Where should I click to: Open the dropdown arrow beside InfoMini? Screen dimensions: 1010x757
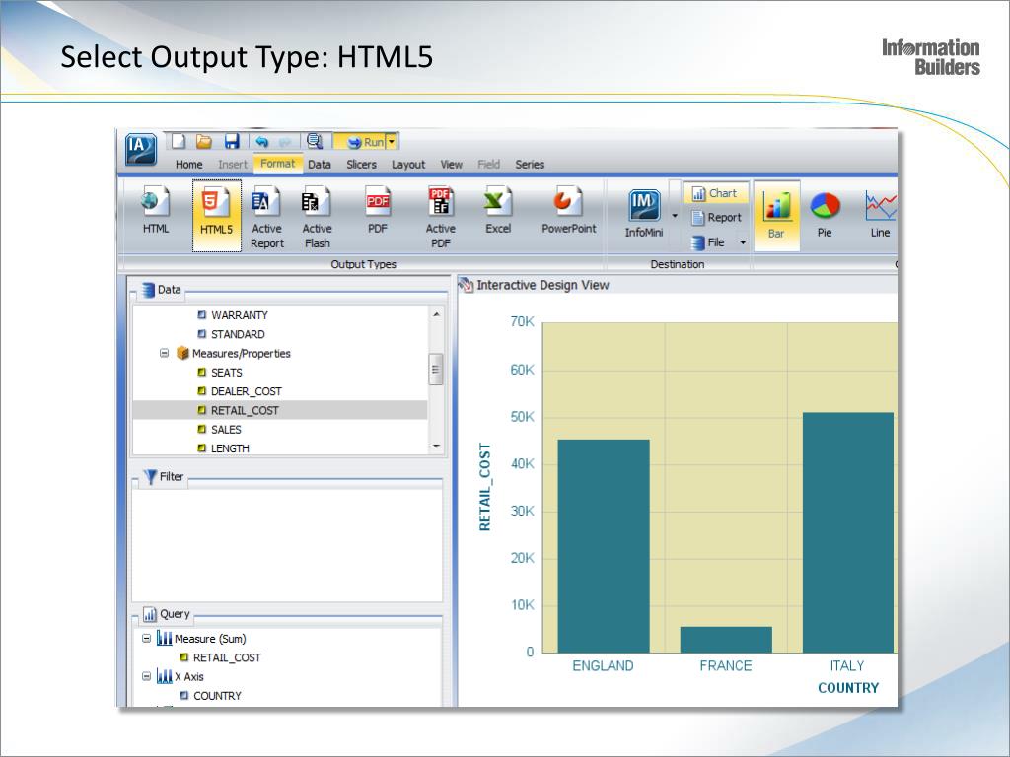tap(675, 216)
